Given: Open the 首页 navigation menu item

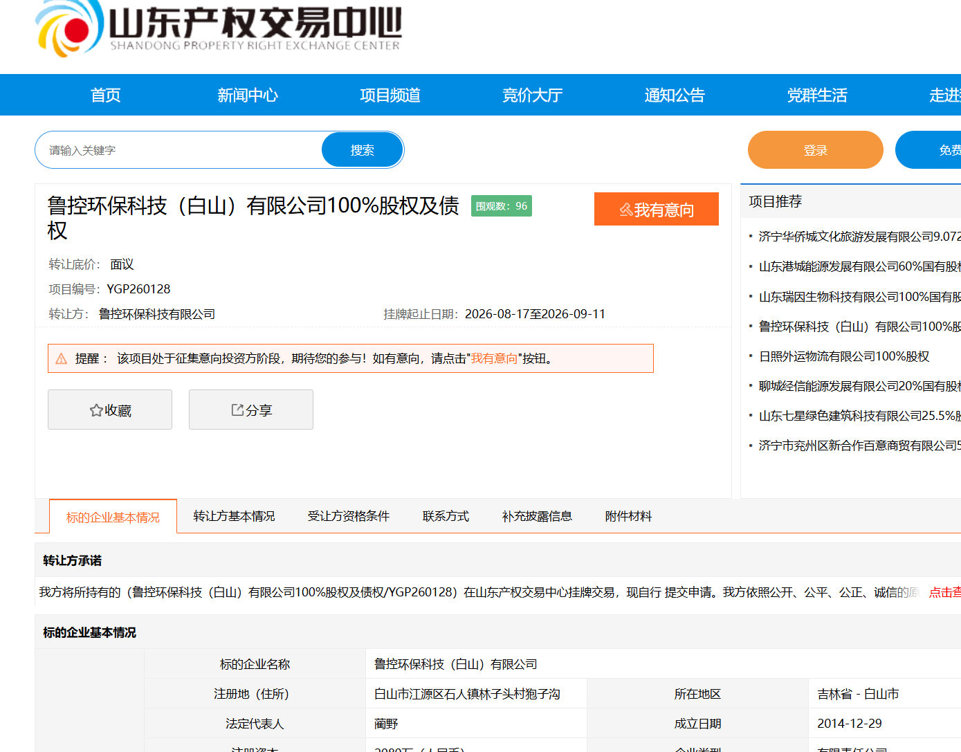Looking at the screenshot, I should click(x=106, y=95).
